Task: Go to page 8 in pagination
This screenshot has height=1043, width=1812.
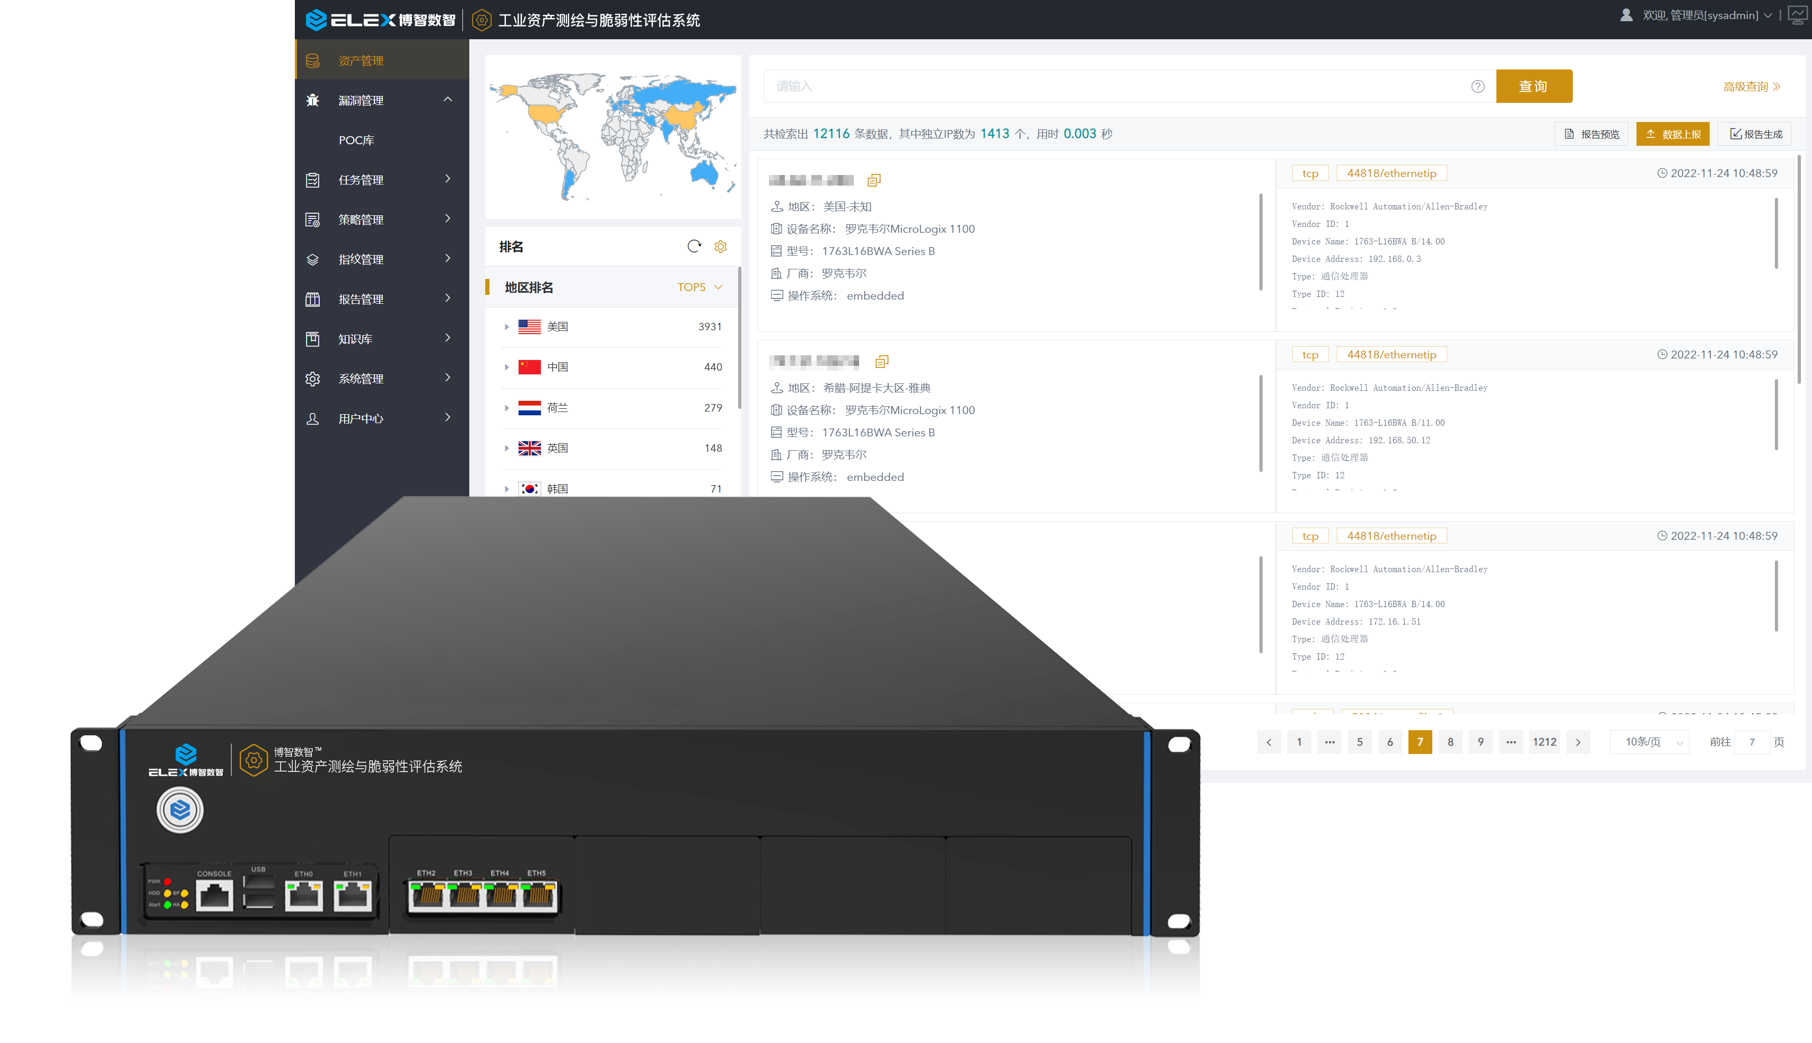Action: [x=1450, y=741]
